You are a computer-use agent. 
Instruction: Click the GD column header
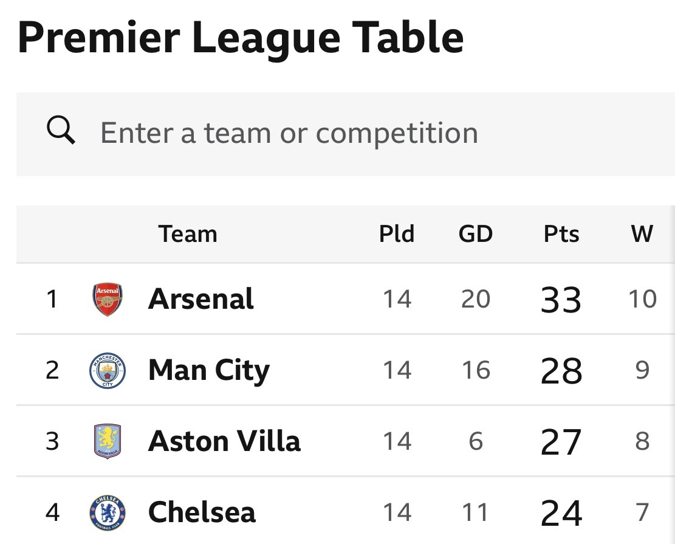pos(476,234)
